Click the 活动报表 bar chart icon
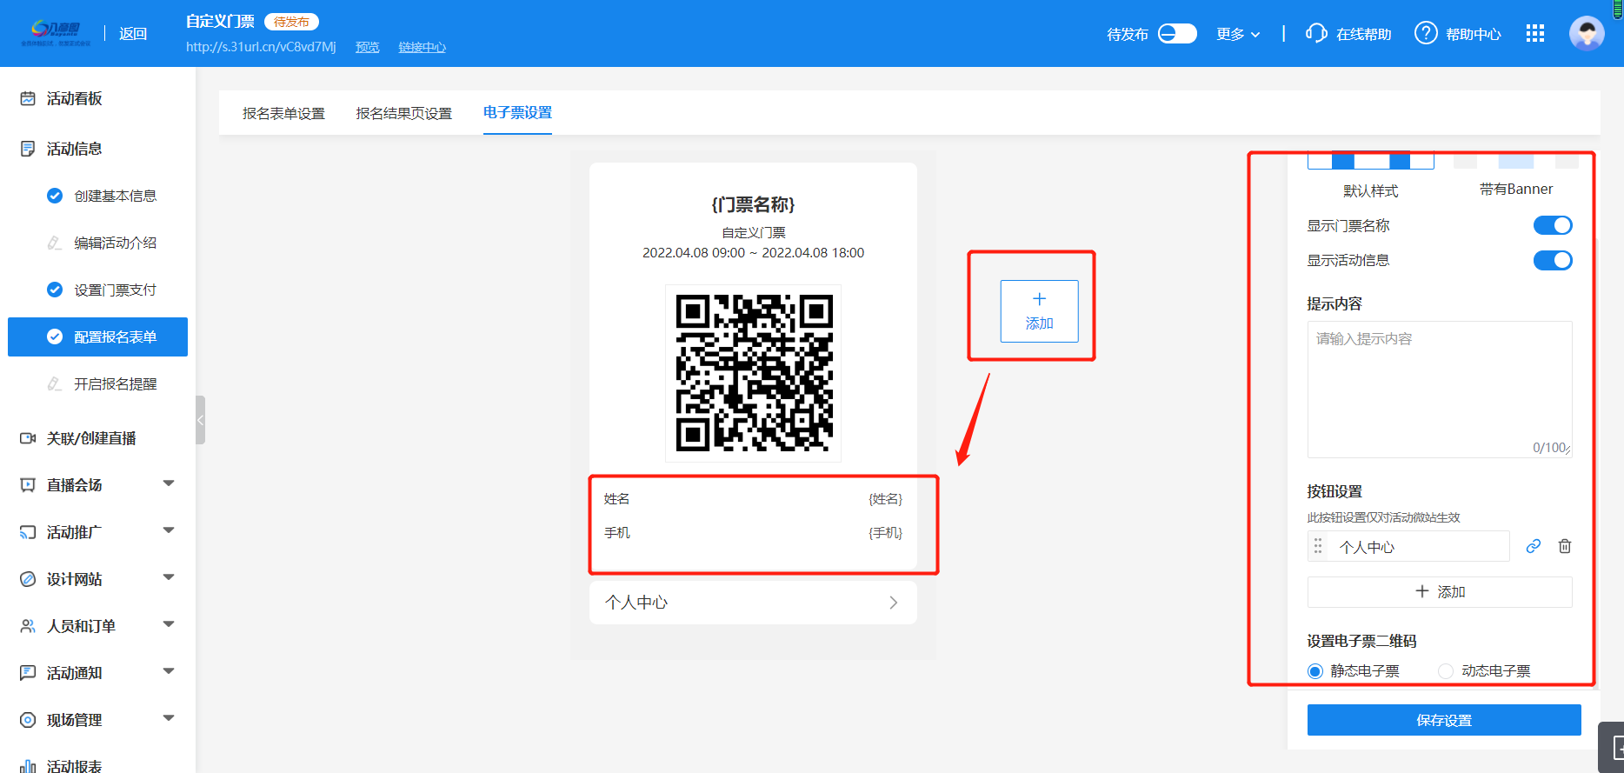 tap(28, 766)
